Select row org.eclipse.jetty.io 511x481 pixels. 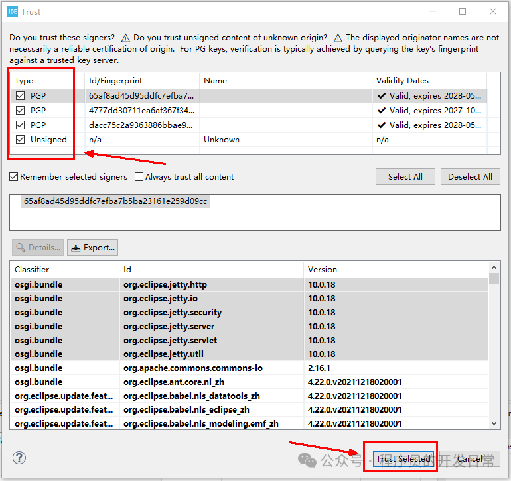pyautogui.click(x=250, y=298)
